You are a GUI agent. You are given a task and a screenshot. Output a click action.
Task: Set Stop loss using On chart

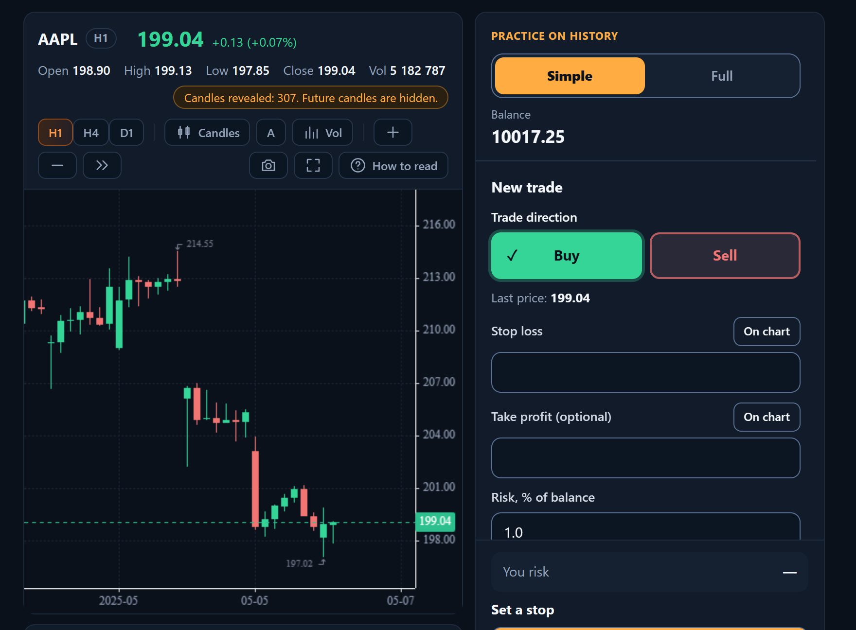pos(767,332)
